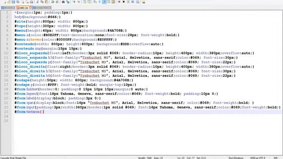Switch to the estilo.css tab
Viewport: 283px width, 159px height.
23,8
